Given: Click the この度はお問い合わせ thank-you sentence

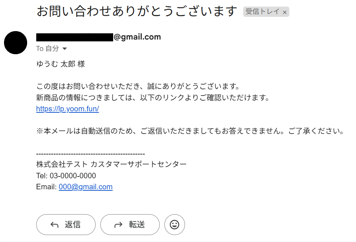Looking at the screenshot, I should pos(138,87).
